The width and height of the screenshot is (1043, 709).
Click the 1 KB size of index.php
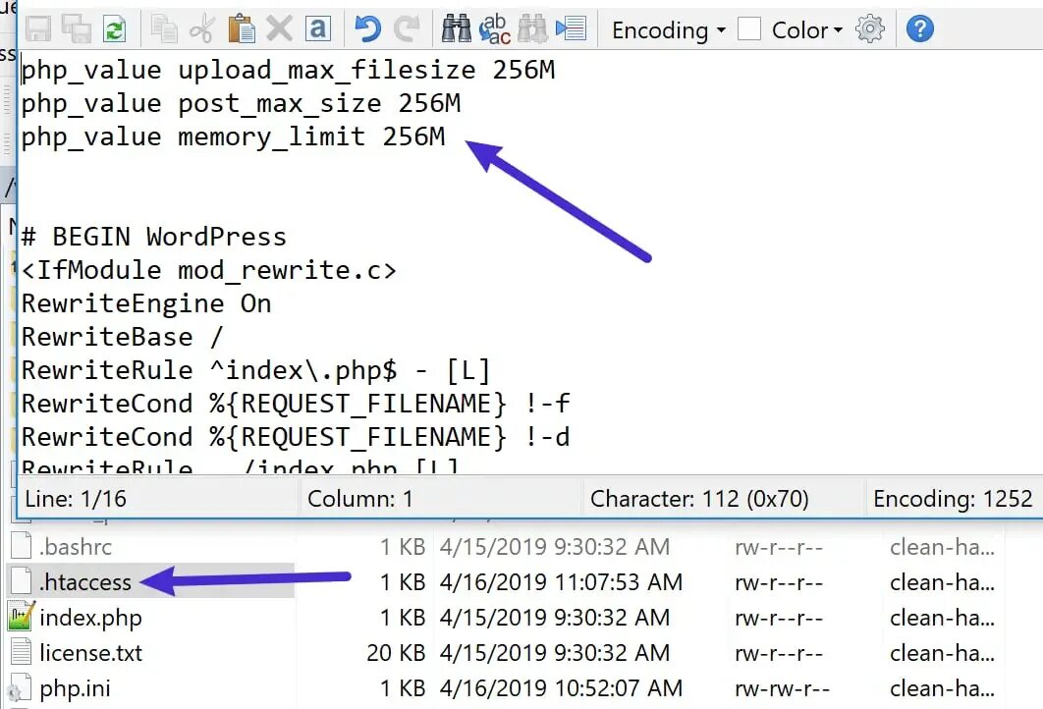[403, 618]
